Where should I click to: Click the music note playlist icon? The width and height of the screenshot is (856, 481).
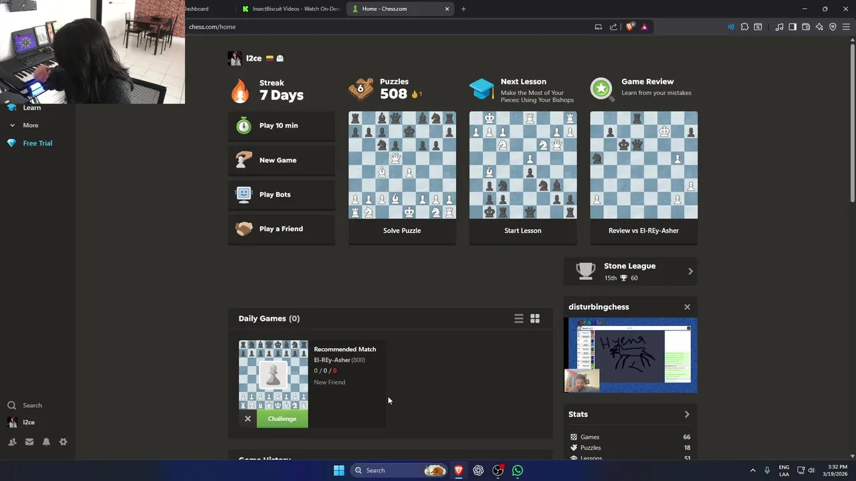coord(779,27)
